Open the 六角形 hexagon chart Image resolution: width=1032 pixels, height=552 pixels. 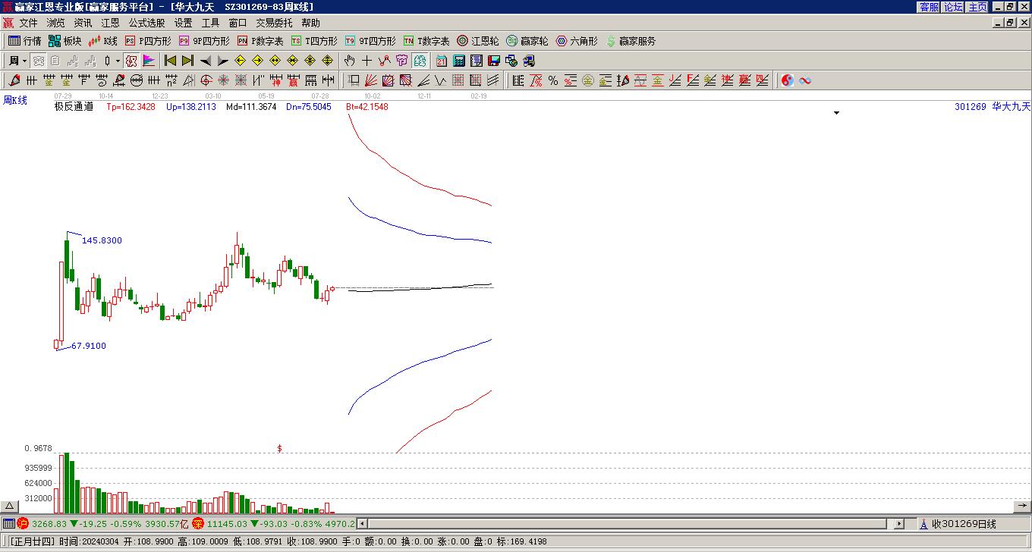point(577,41)
